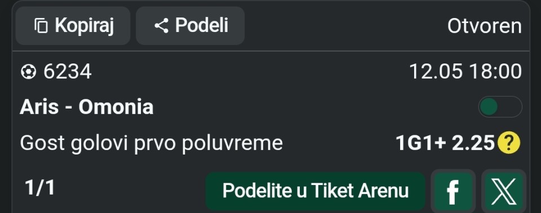
Task: Click the match code 6234
Action: 67,72
